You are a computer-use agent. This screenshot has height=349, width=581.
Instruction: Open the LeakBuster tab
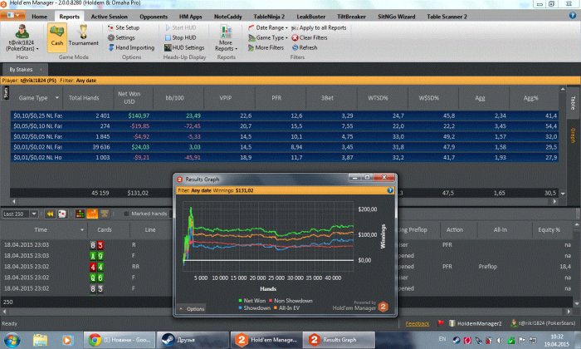311,17
